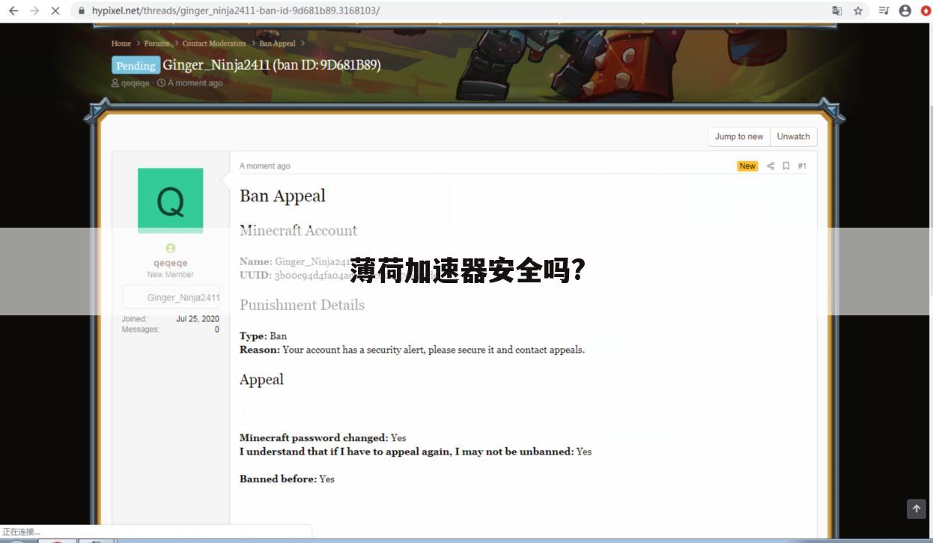Click the padlock site info icon
This screenshot has height=543, width=933.
point(82,10)
